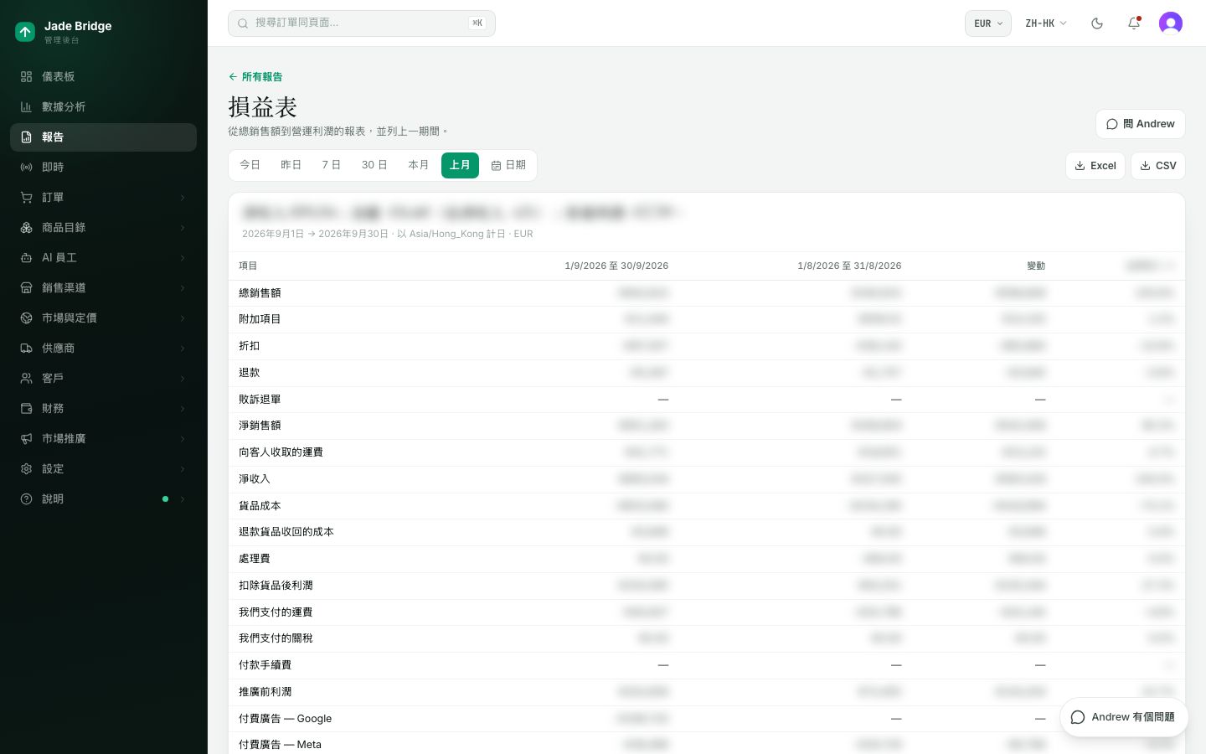Click the 商品目錄 catalog icon
Image resolution: width=1206 pixels, height=754 pixels.
click(26, 227)
